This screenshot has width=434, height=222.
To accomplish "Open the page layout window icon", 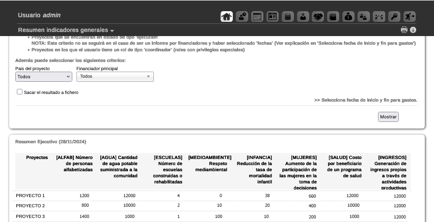I will tap(273, 17).
